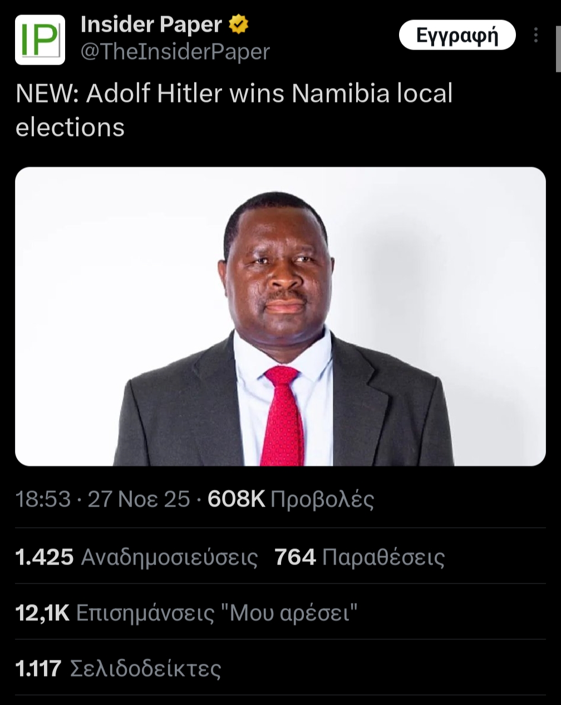Click the gold verified badge
The width and height of the screenshot is (561, 705).
point(239,25)
